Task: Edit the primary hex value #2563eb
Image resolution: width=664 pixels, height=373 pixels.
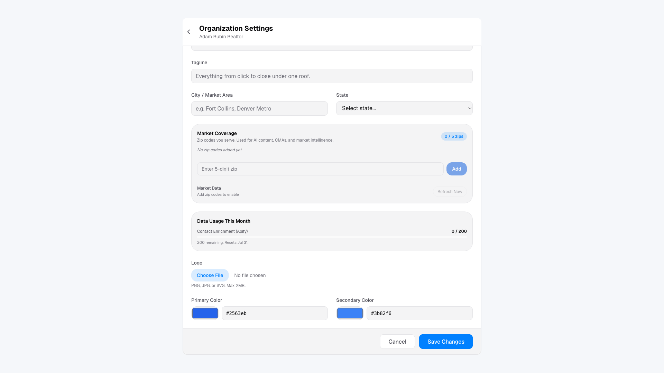Action: pyautogui.click(x=275, y=313)
